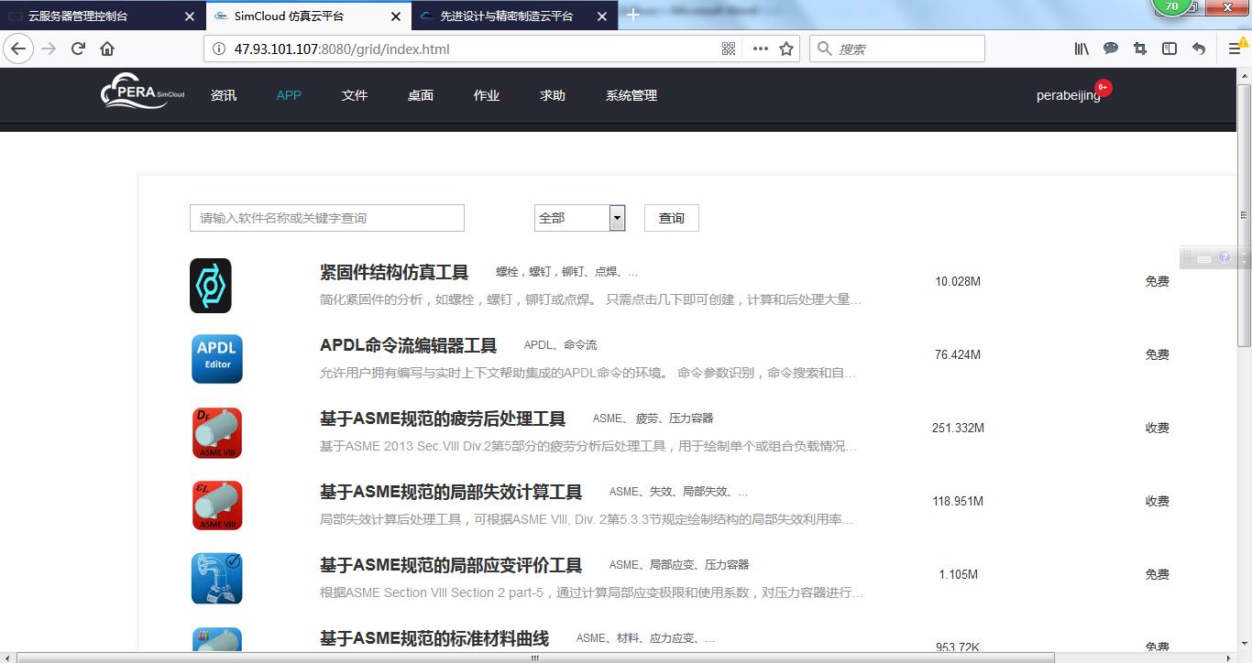
Task: Switch to the SimCloud 仿真云平台 tab
Action: [308, 16]
